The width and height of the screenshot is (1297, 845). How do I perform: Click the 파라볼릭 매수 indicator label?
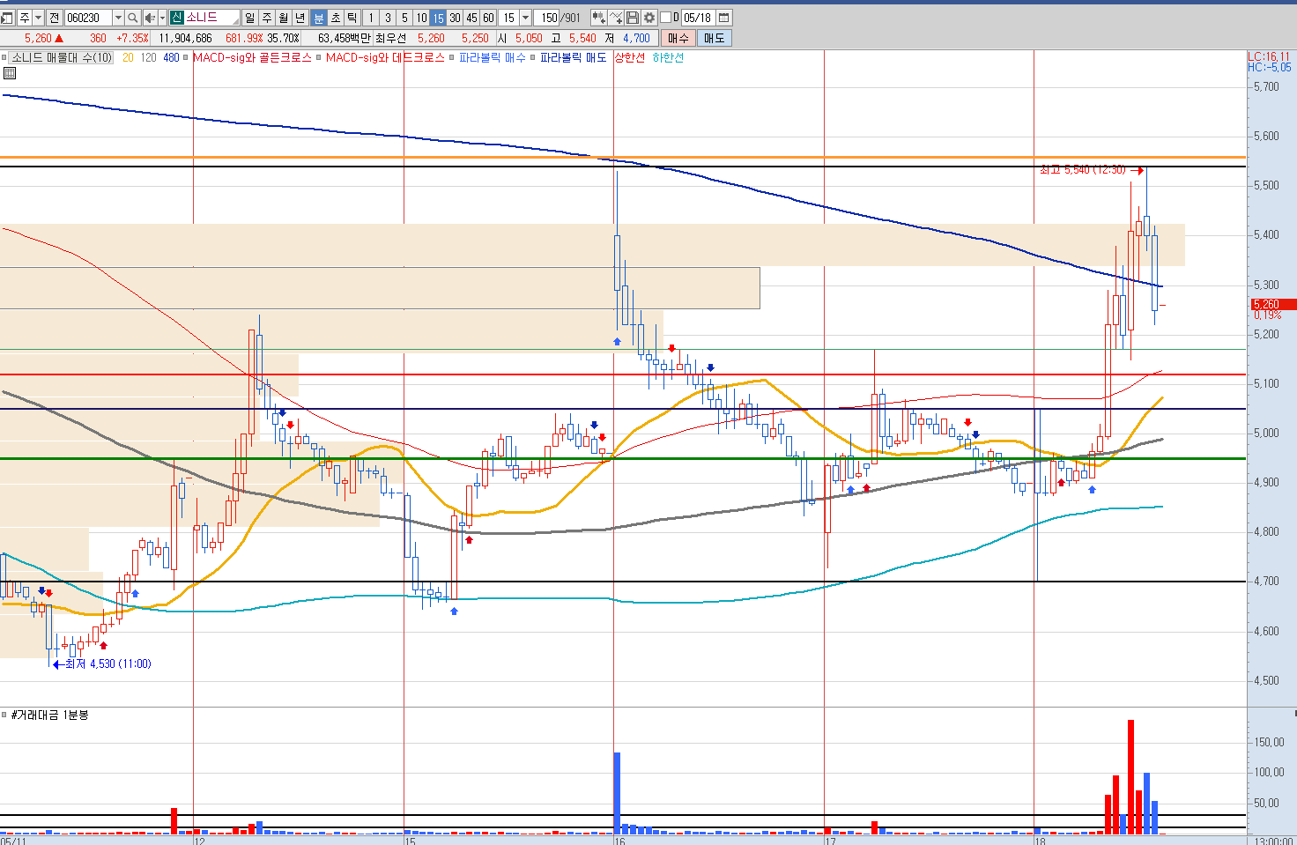click(492, 57)
